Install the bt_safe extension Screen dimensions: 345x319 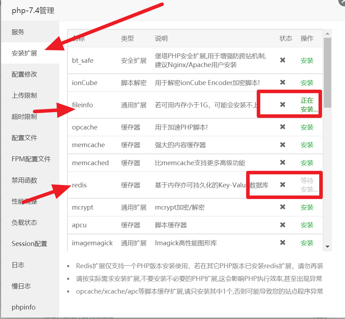307,61
